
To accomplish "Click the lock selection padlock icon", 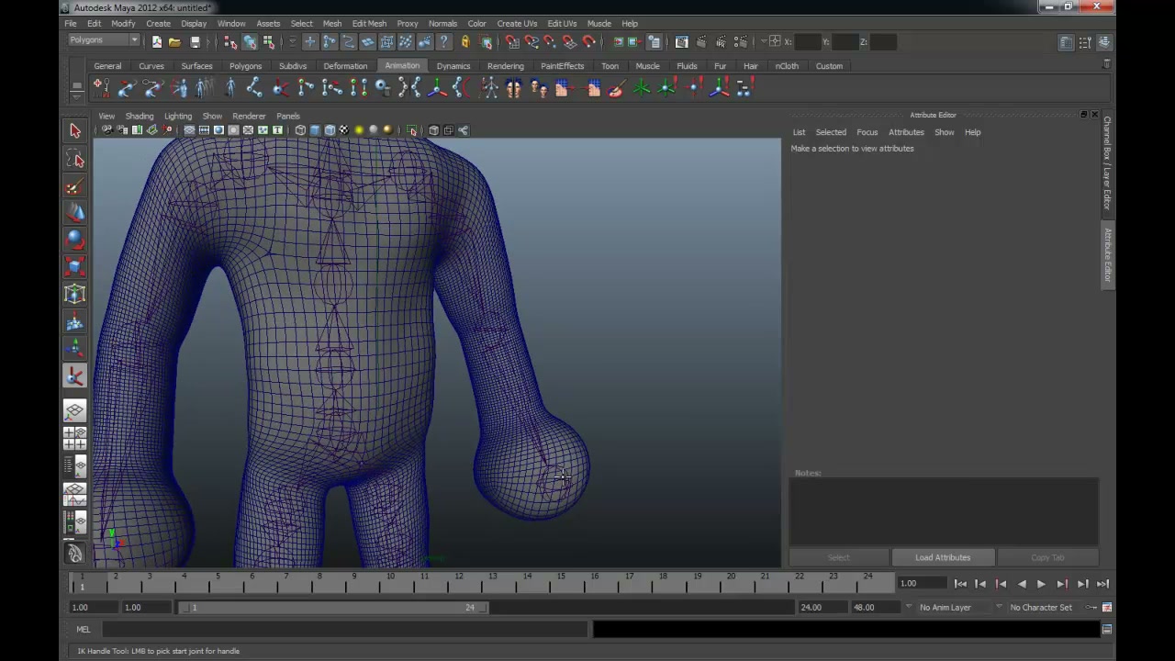I will (465, 41).
